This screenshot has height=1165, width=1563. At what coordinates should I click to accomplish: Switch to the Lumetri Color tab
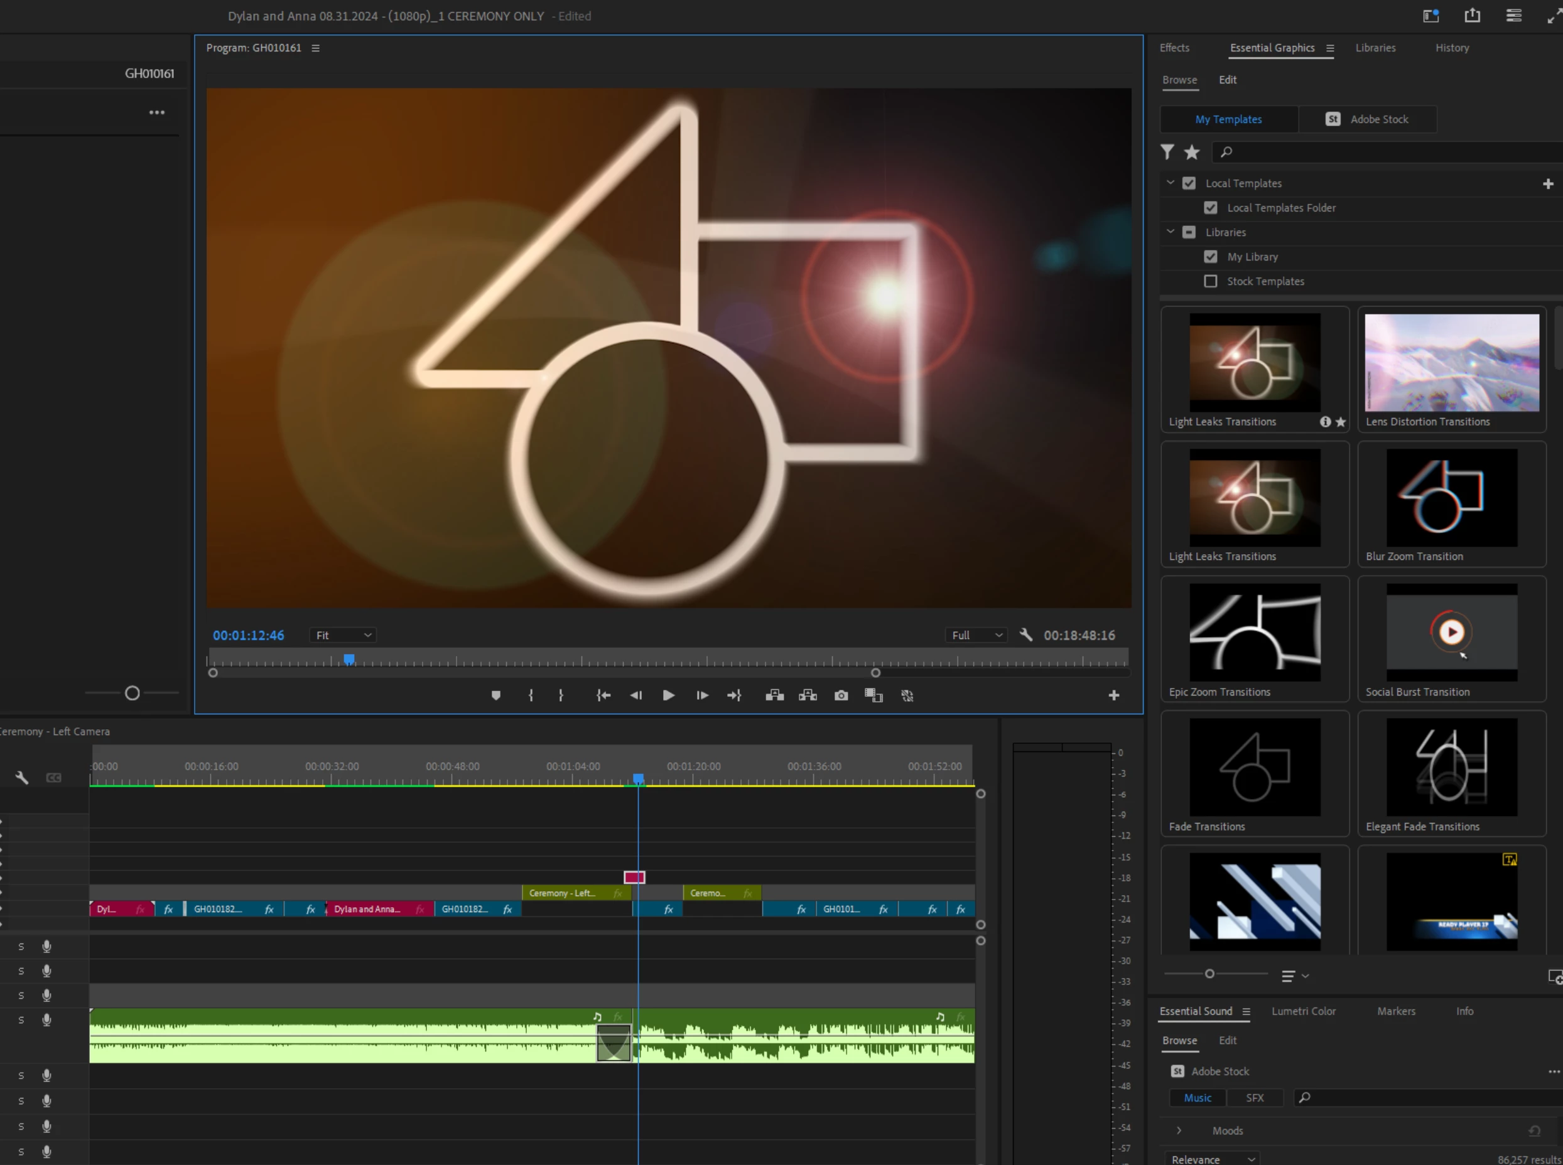coord(1303,1011)
